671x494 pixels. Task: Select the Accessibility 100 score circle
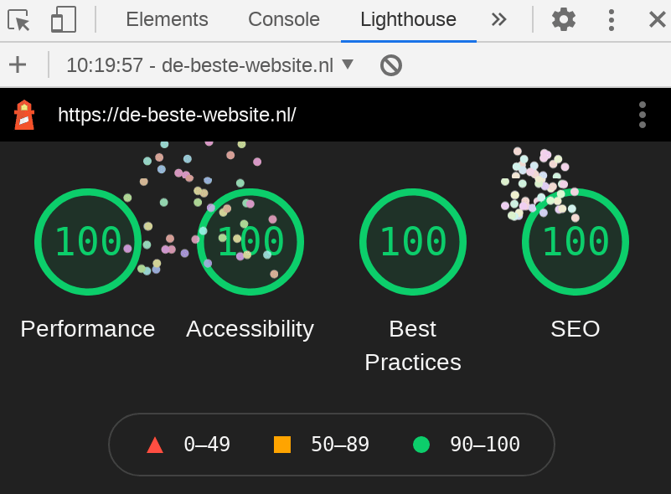(250, 241)
